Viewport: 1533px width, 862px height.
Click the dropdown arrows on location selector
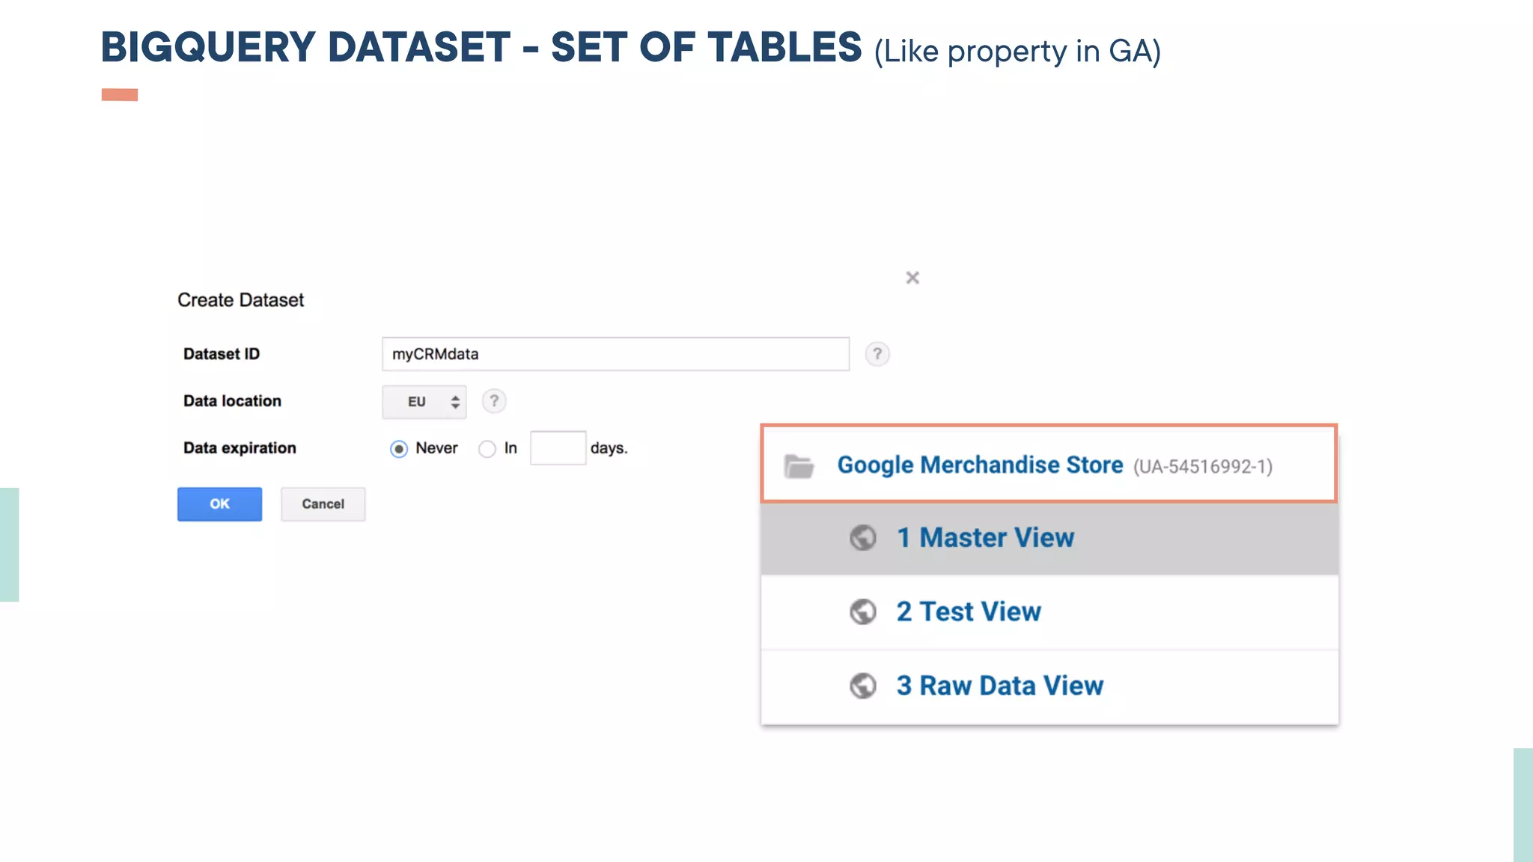(x=455, y=402)
